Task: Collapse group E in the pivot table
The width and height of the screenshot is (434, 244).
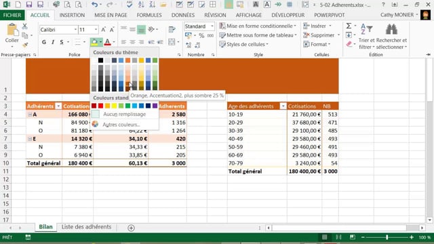Action: pyautogui.click(x=30, y=139)
